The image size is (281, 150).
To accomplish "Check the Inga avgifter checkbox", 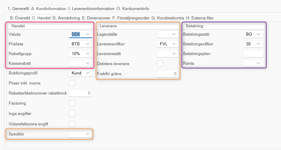I will (72, 113).
